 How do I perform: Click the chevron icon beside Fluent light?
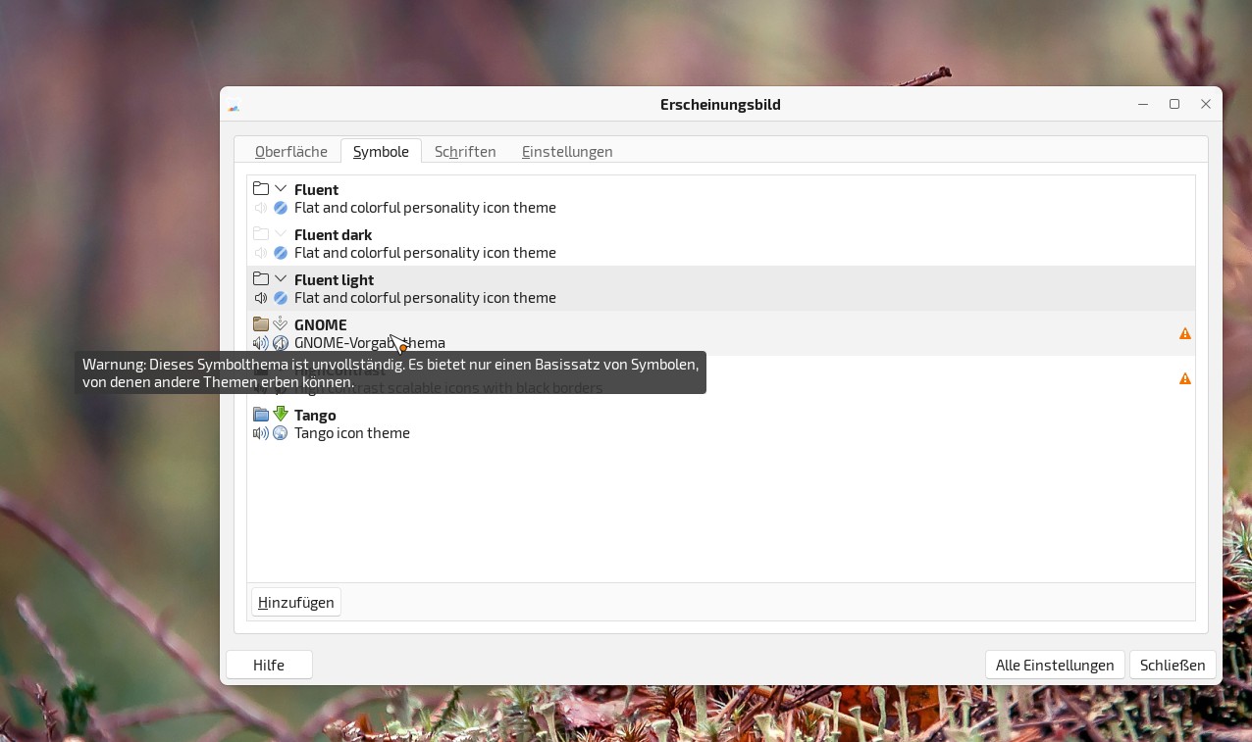[x=281, y=278]
